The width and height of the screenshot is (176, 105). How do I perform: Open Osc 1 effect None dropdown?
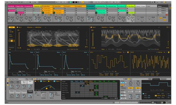pos(30,49)
